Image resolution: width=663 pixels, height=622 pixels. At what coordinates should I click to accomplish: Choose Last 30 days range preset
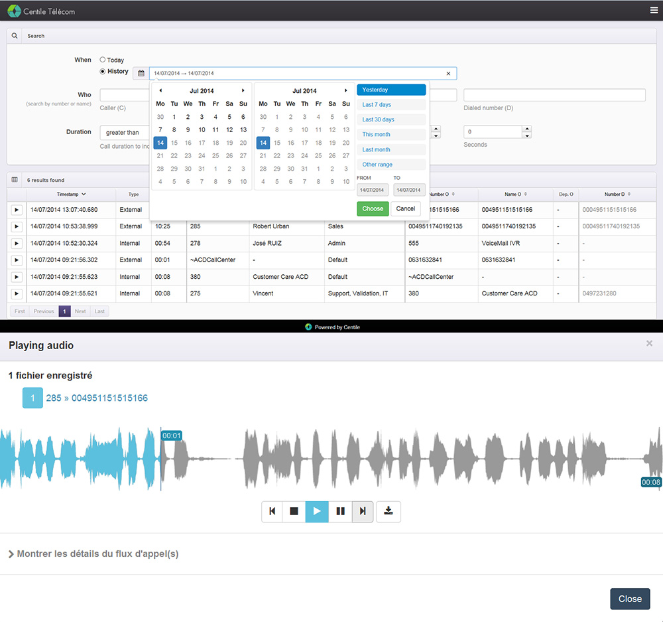tap(391, 119)
